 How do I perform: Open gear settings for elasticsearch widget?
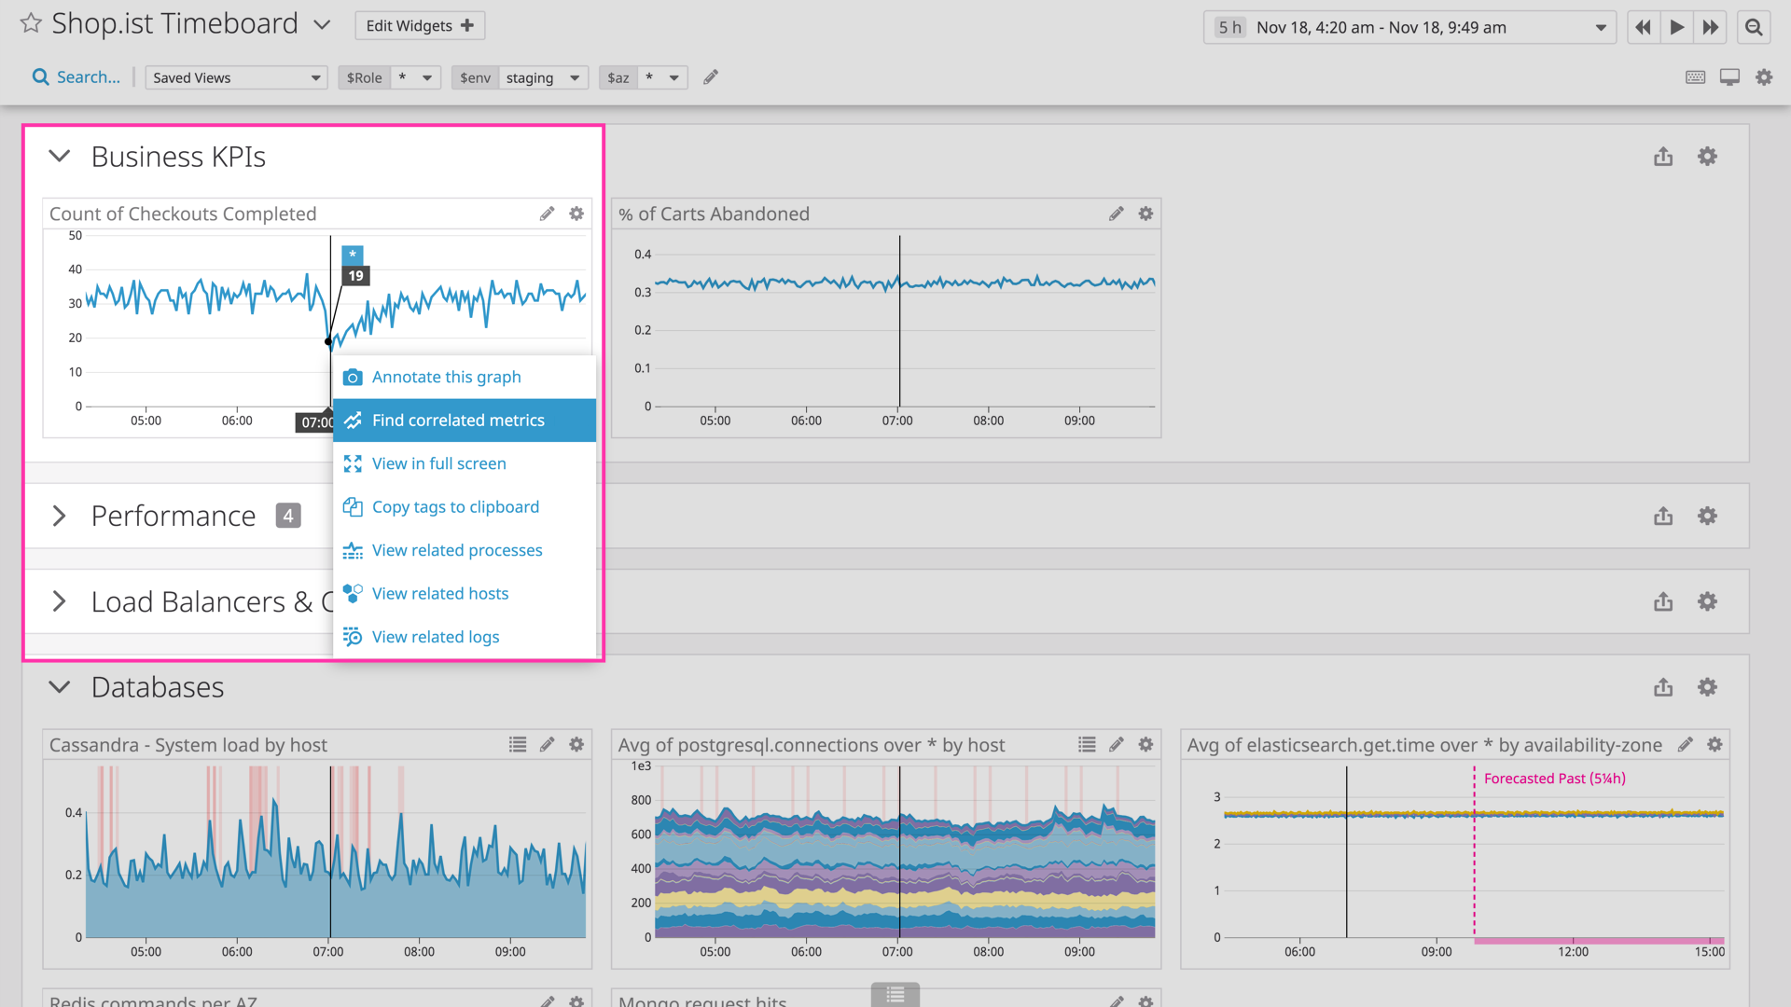click(1715, 744)
